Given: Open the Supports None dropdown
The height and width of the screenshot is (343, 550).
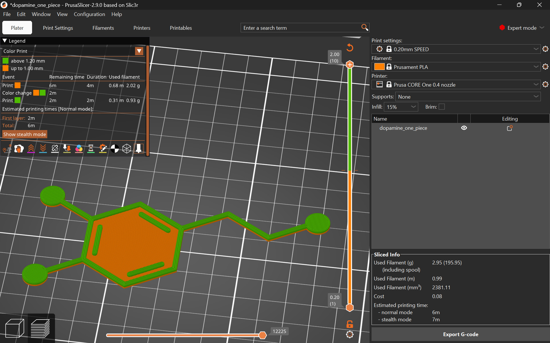Looking at the screenshot, I should (x=468, y=97).
